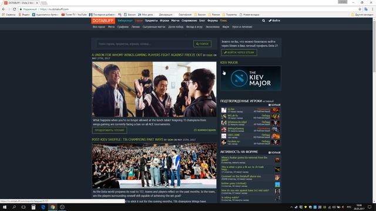The height and width of the screenshot is (211, 376).
Task: Open the Матчи menu item
Action: pyautogui.click(x=175, y=21)
